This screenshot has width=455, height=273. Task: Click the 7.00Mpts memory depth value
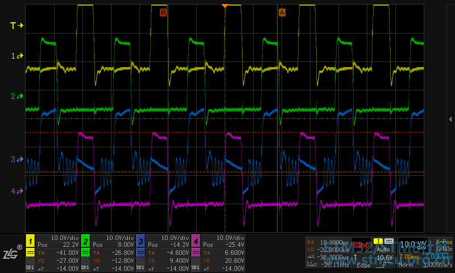(x=439, y=257)
